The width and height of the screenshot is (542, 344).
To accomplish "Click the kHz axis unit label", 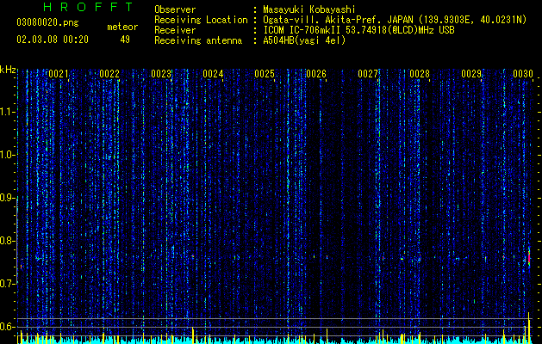I will click(8, 70).
